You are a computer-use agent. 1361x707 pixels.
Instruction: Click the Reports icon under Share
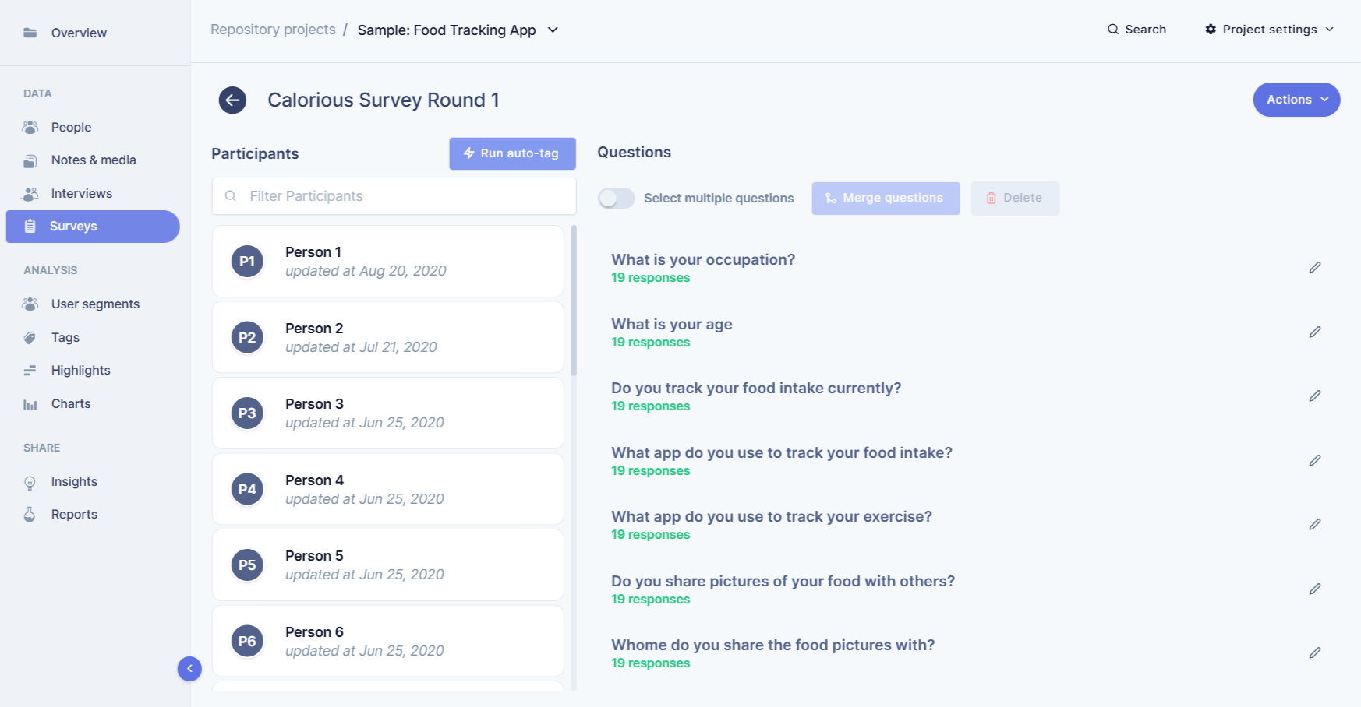click(30, 514)
